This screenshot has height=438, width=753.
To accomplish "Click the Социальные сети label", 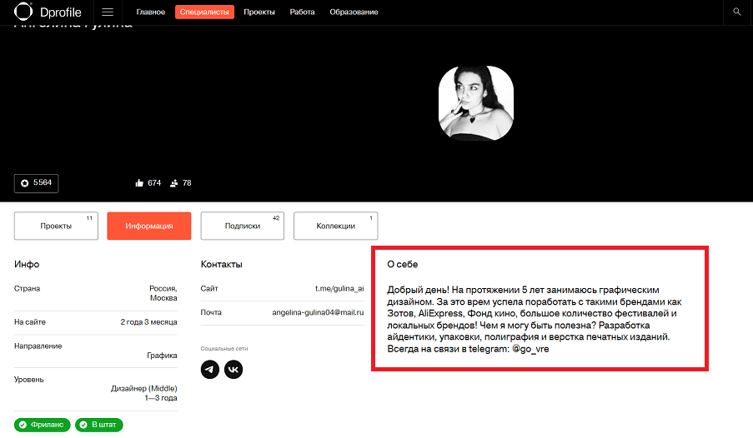I will click(224, 349).
